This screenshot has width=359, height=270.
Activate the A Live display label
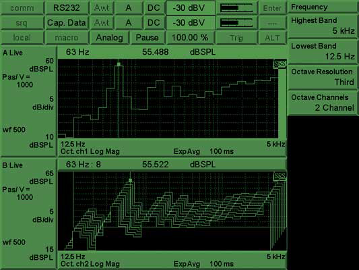(13, 53)
